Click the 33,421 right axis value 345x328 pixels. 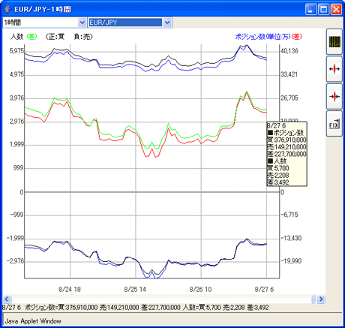pyautogui.click(x=289, y=74)
